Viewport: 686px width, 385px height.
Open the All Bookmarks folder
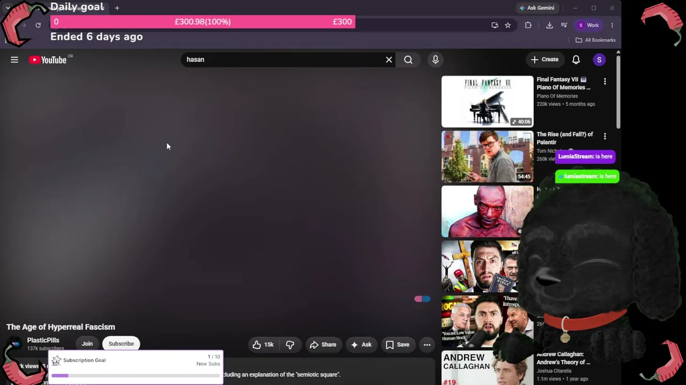(x=595, y=40)
